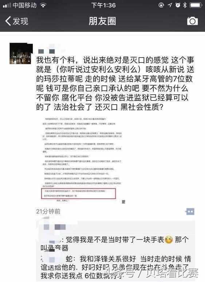205x282 pixels.
Task: Tap the blushing emoji in comment
Action: [x=169, y=240]
